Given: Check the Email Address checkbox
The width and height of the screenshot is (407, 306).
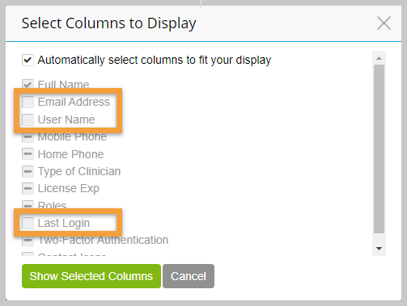Looking at the screenshot, I should [x=28, y=102].
